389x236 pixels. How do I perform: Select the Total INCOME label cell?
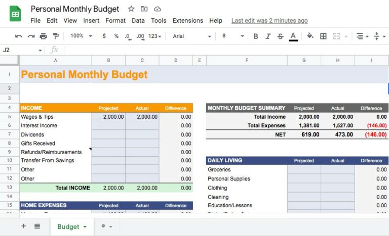[x=56, y=187]
